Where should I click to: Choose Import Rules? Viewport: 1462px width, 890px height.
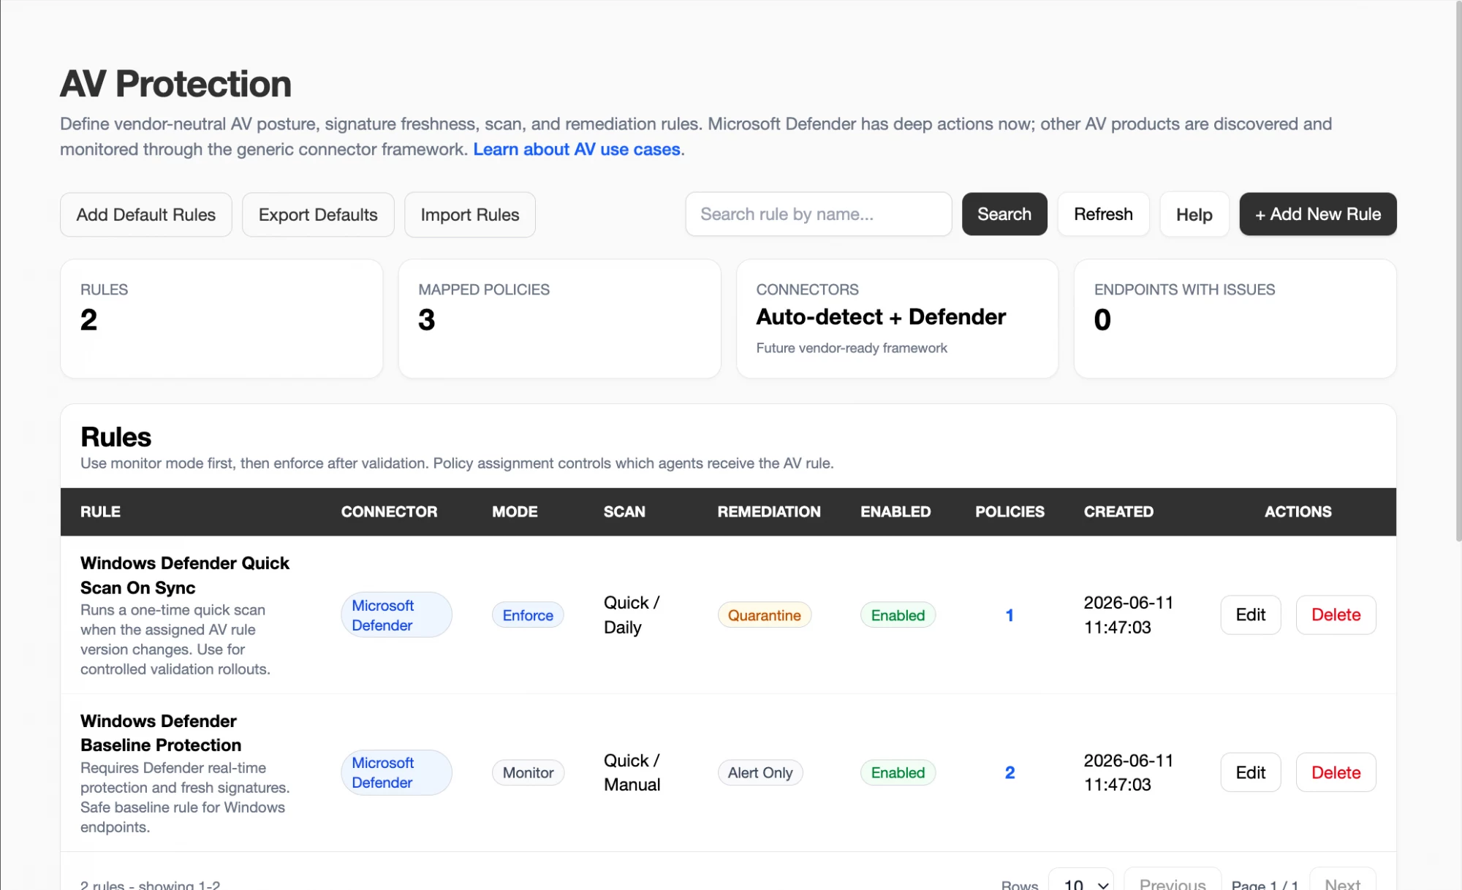pyautogui.click(x=470, y=215)
